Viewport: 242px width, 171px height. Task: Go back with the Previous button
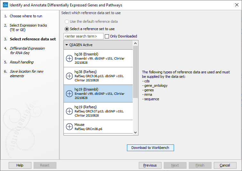[150, 165]
